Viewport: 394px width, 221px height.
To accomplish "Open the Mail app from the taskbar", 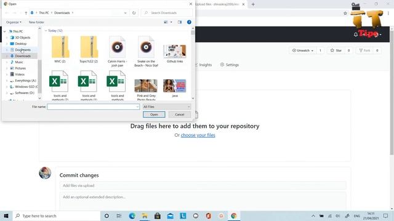I will [171, 215].
